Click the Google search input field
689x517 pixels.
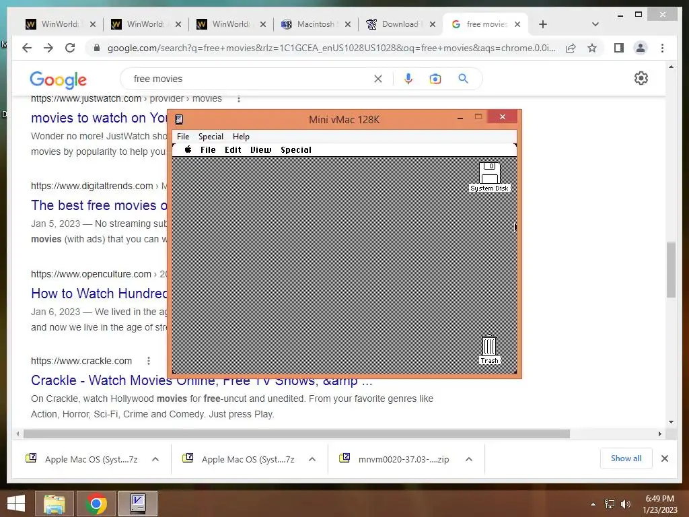tap(250, 79)
